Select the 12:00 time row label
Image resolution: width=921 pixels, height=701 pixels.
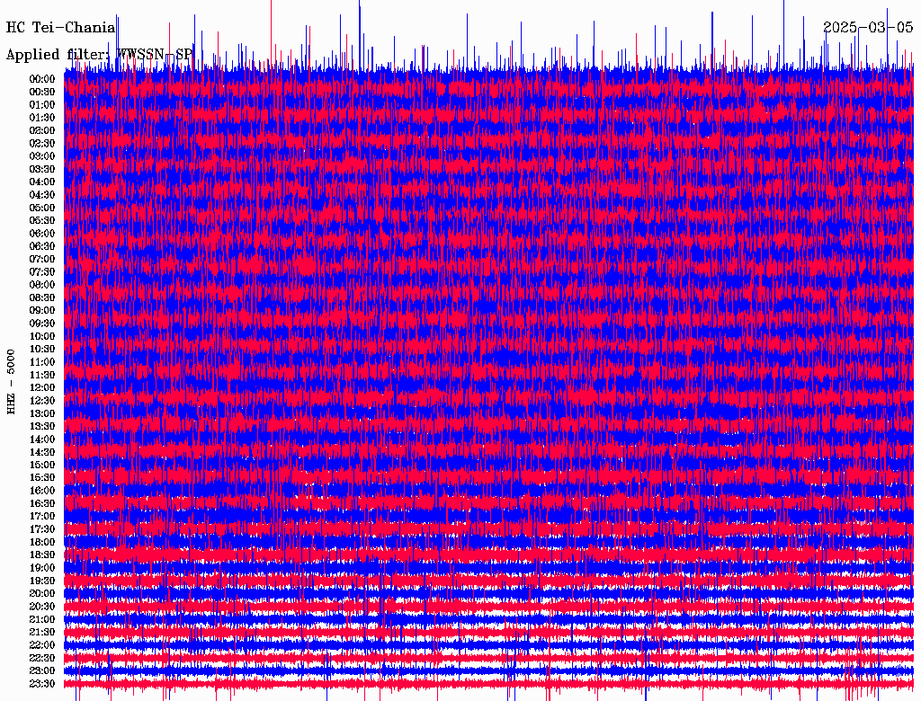pyautogui.click(x=42, y=388)
